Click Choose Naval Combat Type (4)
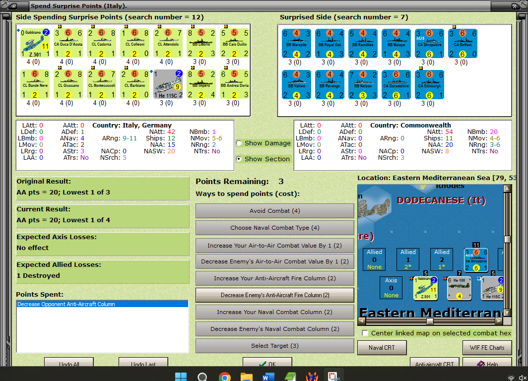The height and width of the screenshot is (381, 528). point(275,228)
